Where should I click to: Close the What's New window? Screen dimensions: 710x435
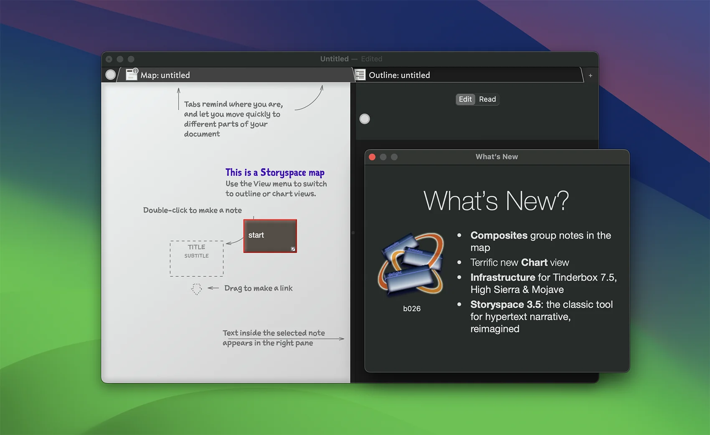(372, 157)
